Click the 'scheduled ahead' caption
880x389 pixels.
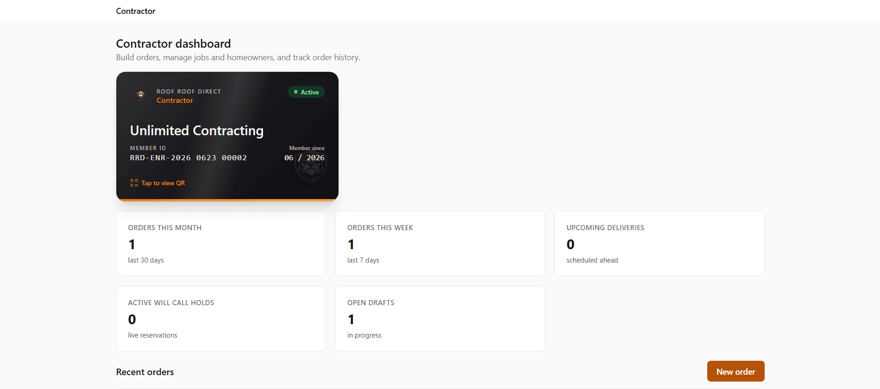point(592,260)
